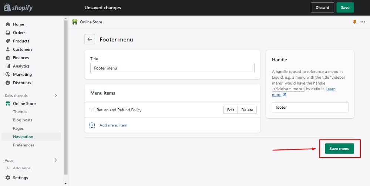The height and width of the screenshot is (186, 370).
Task: Click into the Handle input containing footer
Action: tap(310, 107)
